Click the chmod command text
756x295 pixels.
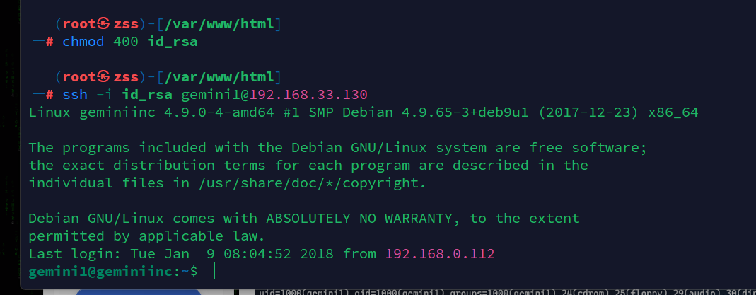83,42
